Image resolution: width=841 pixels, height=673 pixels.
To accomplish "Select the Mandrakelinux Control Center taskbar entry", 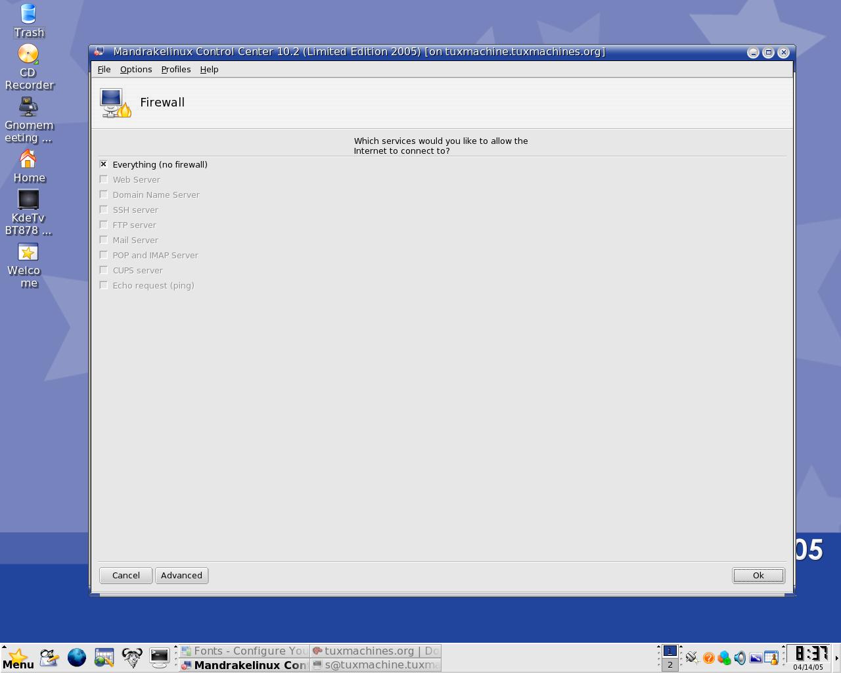I will tap(244, 665).
